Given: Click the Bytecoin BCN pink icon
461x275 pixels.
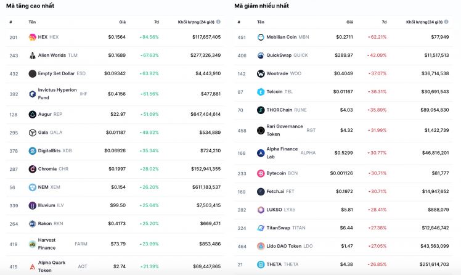Looking at the screenshot, I should tap(261, 173).
